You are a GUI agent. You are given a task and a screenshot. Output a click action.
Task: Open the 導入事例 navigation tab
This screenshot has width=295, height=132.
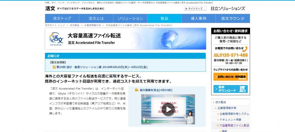point(198,18)
